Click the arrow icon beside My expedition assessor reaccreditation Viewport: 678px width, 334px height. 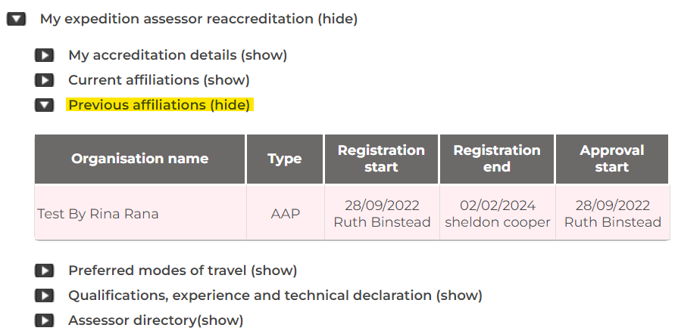tap(17, 20)
